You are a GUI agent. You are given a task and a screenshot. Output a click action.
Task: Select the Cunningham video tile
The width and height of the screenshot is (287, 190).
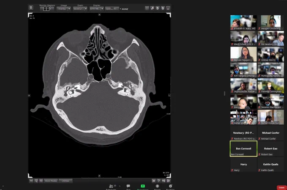[x=271, y=86]
